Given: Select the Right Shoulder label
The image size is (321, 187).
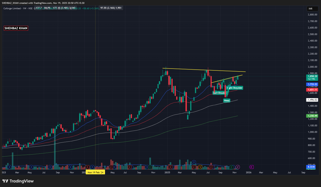Looking at the screenshot, I should (x=235, y=88).
